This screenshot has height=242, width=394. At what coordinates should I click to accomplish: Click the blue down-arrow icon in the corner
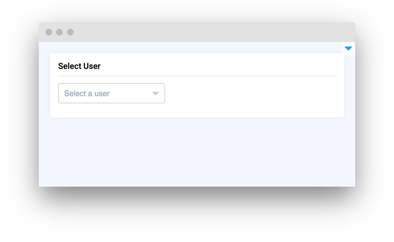pos(348,48)
